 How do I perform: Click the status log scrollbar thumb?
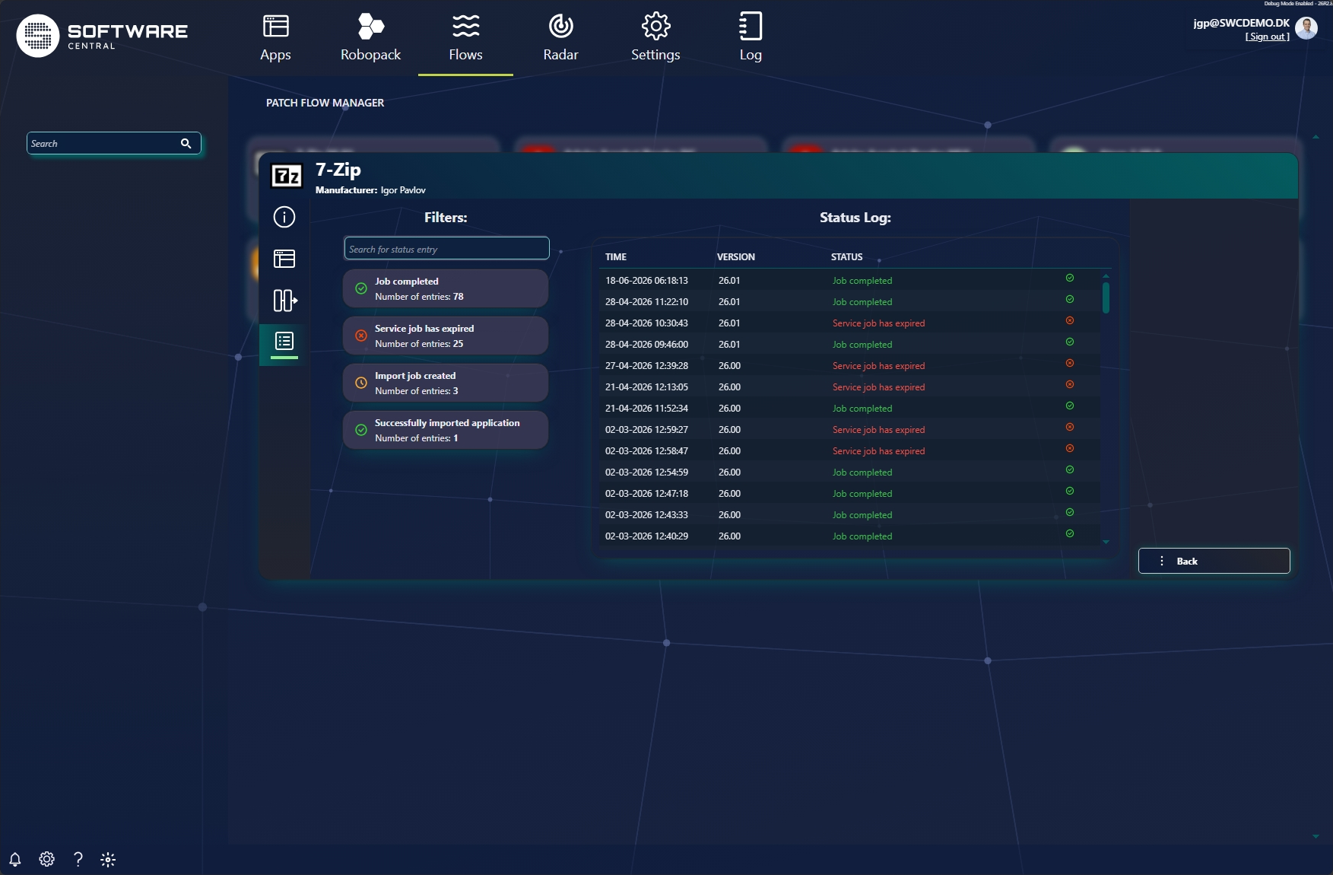1106,297
